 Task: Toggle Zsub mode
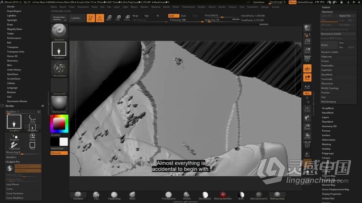coord(183,16)
